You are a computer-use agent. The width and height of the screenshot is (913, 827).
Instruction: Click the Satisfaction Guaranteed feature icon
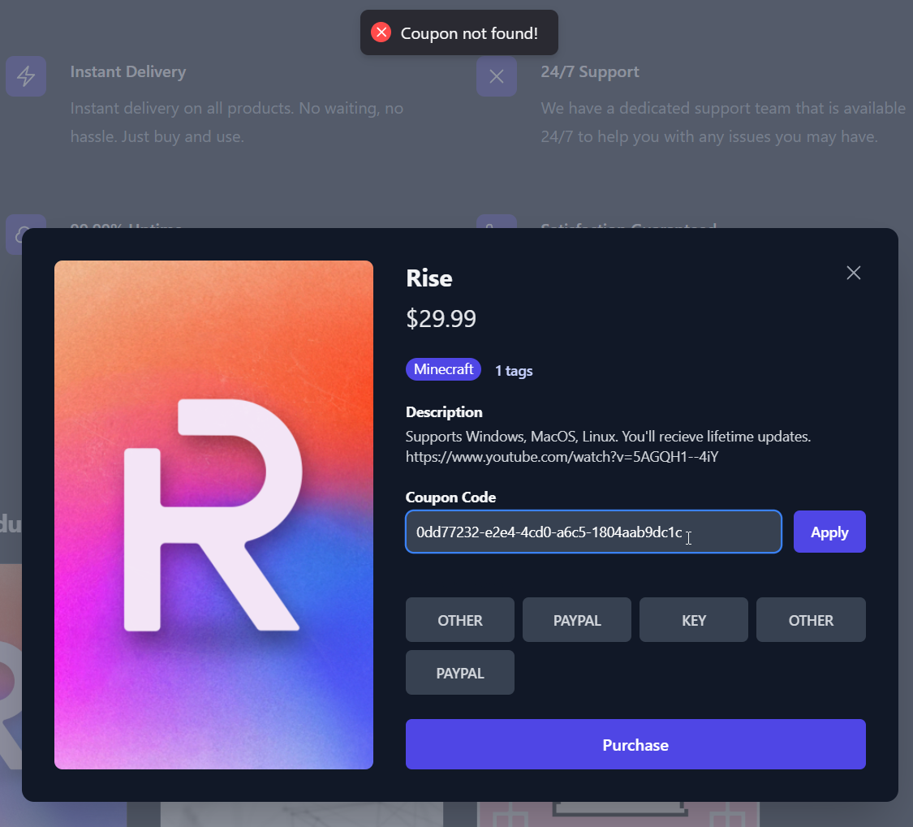click(x=497, y=223)
